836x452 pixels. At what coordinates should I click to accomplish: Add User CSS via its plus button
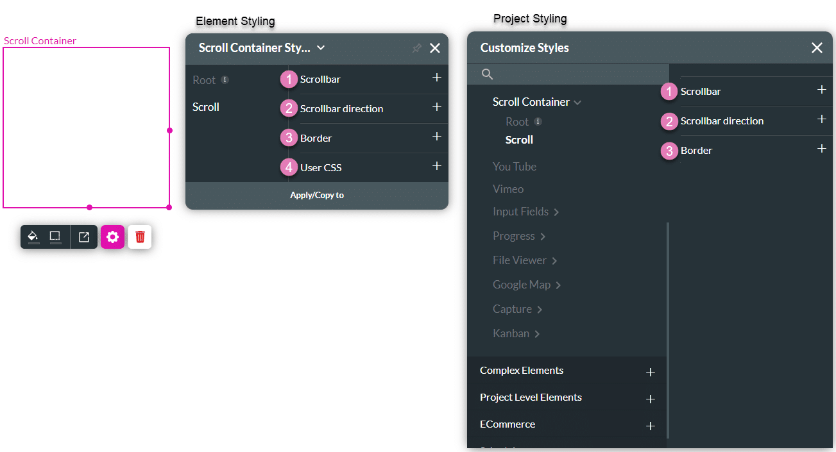(x=436, y=167)
